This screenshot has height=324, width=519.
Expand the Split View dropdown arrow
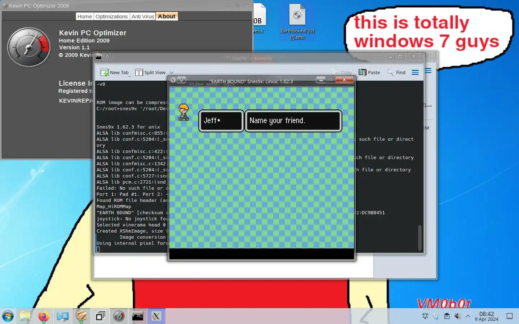tap(172, 73)
